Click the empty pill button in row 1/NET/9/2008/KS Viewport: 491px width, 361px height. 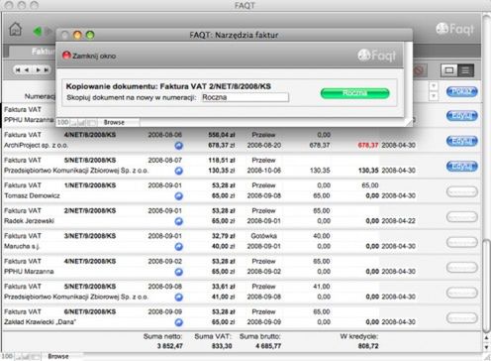tap(461, 191)
